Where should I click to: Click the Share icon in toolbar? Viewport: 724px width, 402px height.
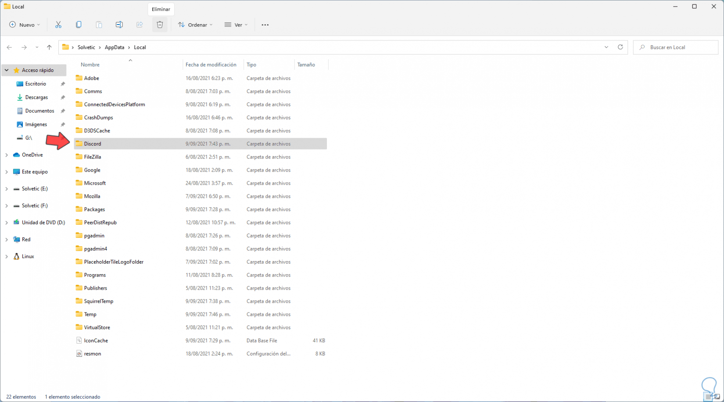(140, 25)
